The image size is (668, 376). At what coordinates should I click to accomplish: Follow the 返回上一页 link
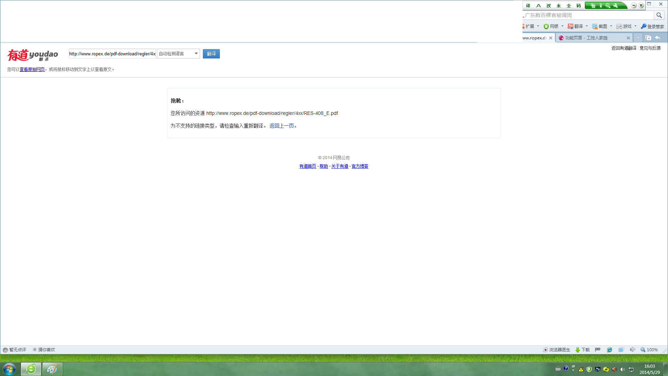(281, 126)
